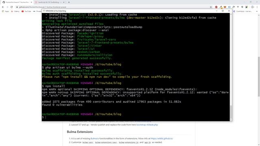Click the 'php artisan ui bulma --auth' line
The width and height of the screenshot is (260, 146).
[x=67, y=68]
